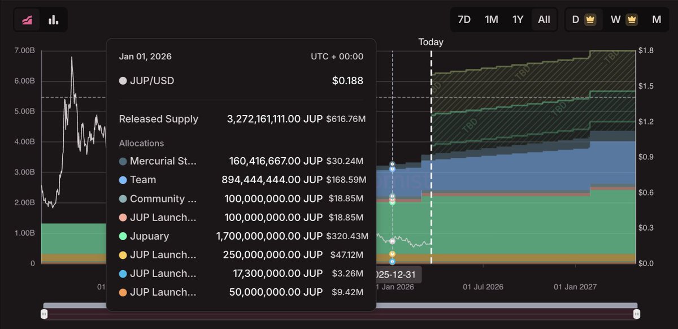Click the right handle of range slider
Screen dimensions: 678x329
637,314
